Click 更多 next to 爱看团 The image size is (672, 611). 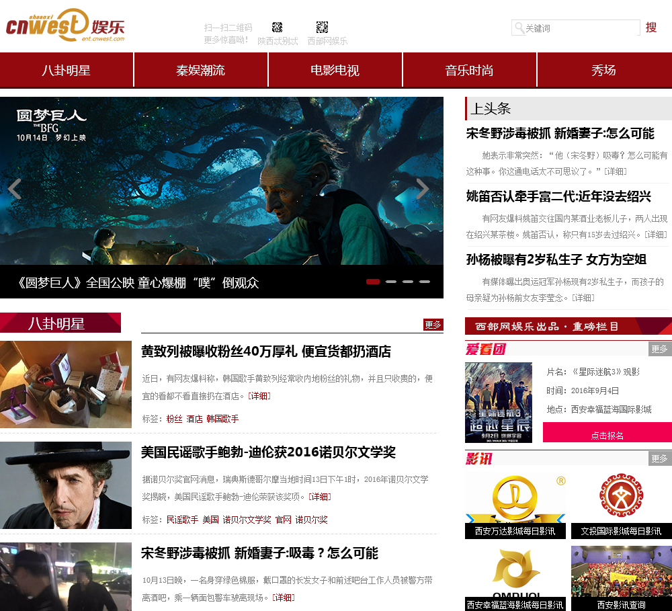tap(660, 349)
